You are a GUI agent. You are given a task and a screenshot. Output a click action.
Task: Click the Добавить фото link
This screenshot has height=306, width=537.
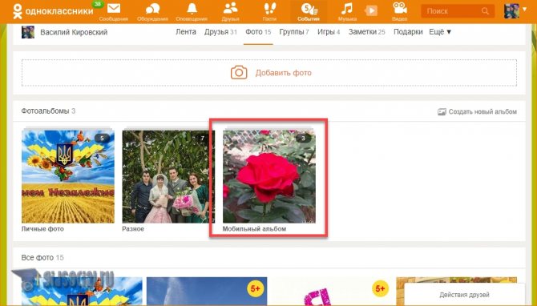click(283, 73)
